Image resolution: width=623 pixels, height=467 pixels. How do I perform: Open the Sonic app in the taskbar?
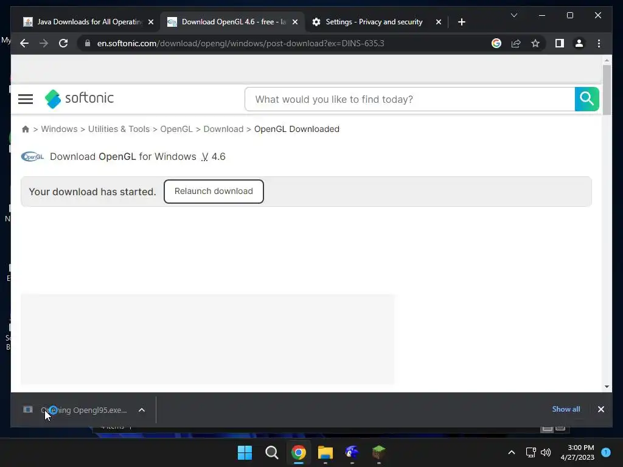click(352, 452)
